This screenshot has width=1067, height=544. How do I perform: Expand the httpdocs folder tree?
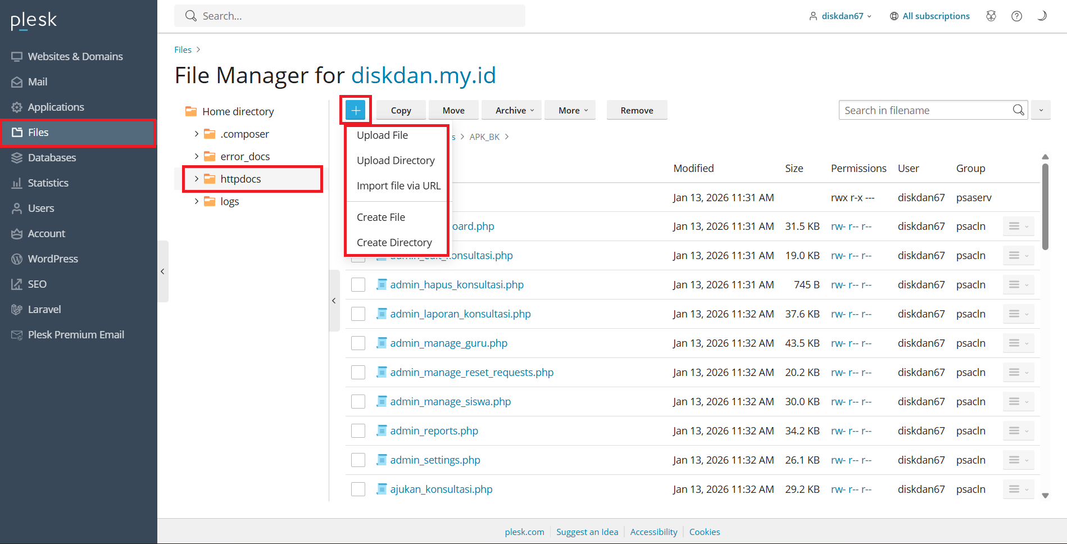(x=197, y=179)
